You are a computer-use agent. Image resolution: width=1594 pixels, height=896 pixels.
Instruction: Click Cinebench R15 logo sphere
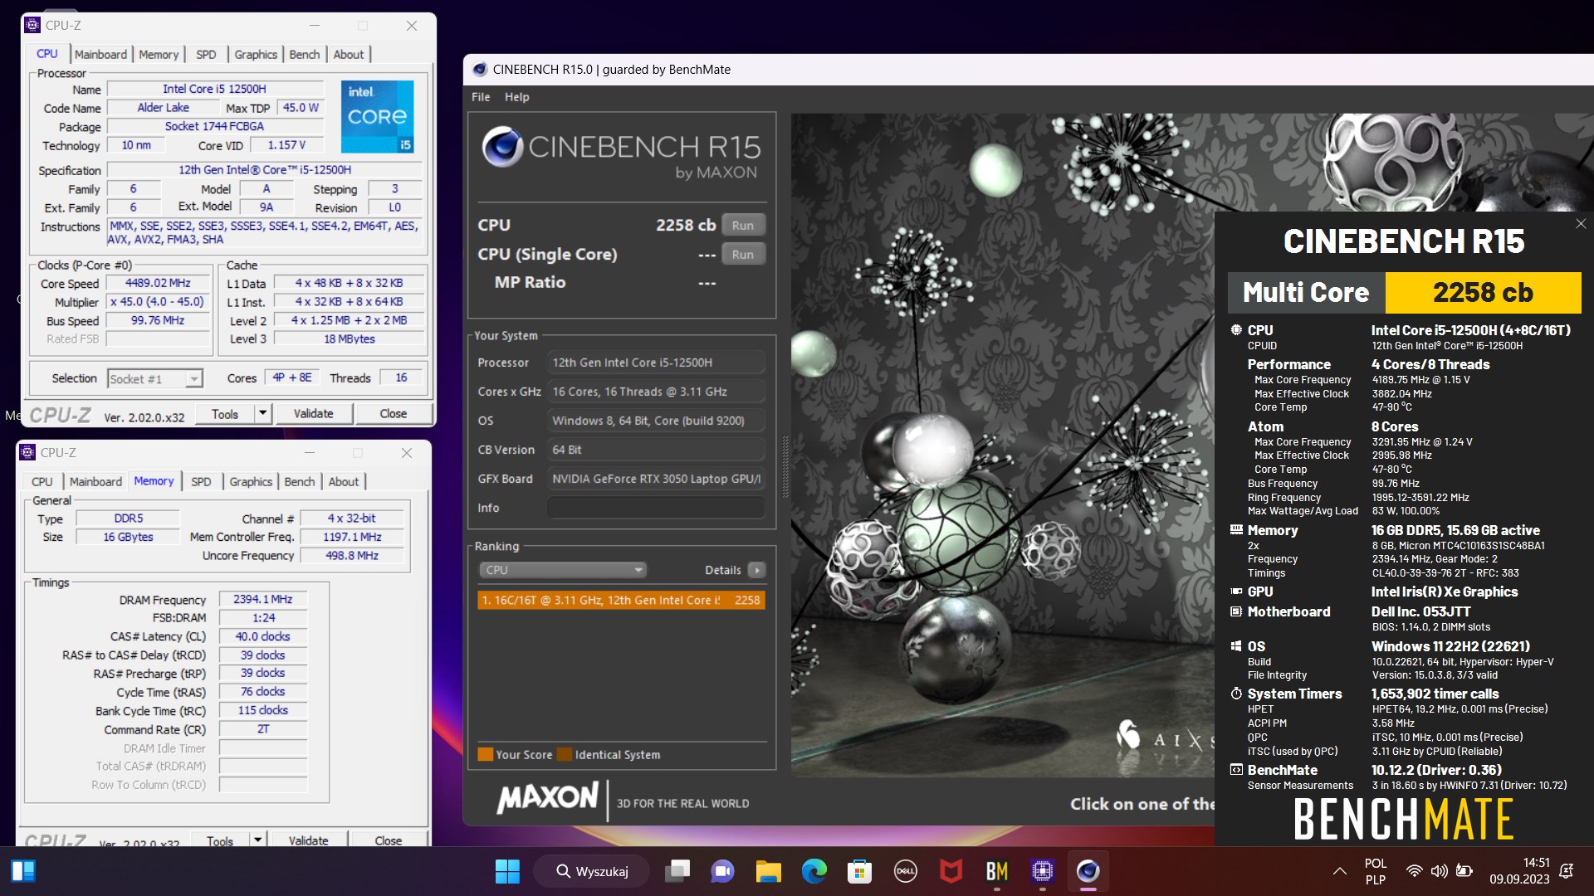pos(502,147)
